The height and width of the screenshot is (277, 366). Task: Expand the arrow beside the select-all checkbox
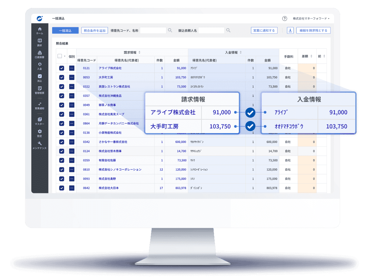click(x=65, y=56)
